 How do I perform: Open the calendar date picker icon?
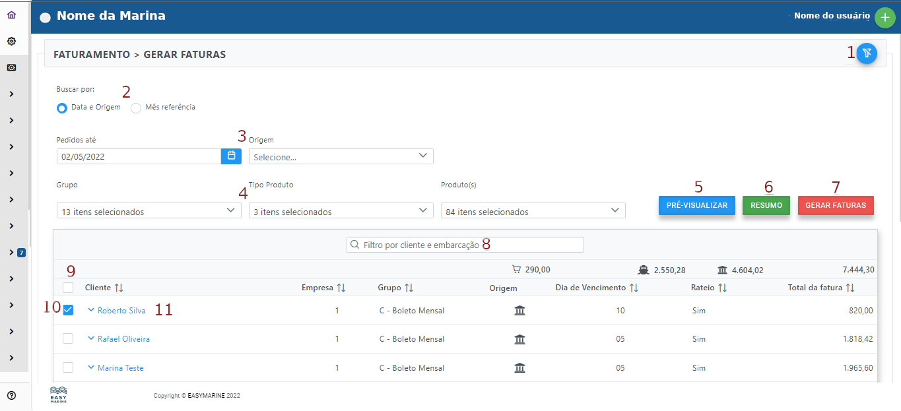[231, 156]
